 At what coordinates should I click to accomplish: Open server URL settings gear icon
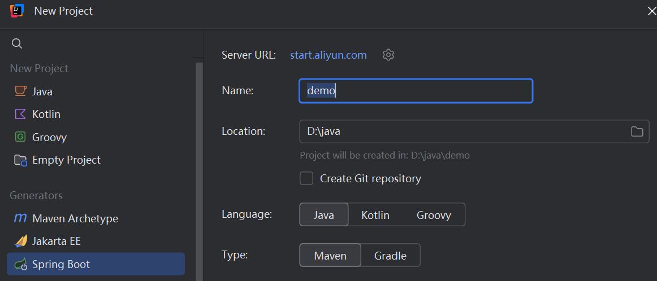coord(388,55)
